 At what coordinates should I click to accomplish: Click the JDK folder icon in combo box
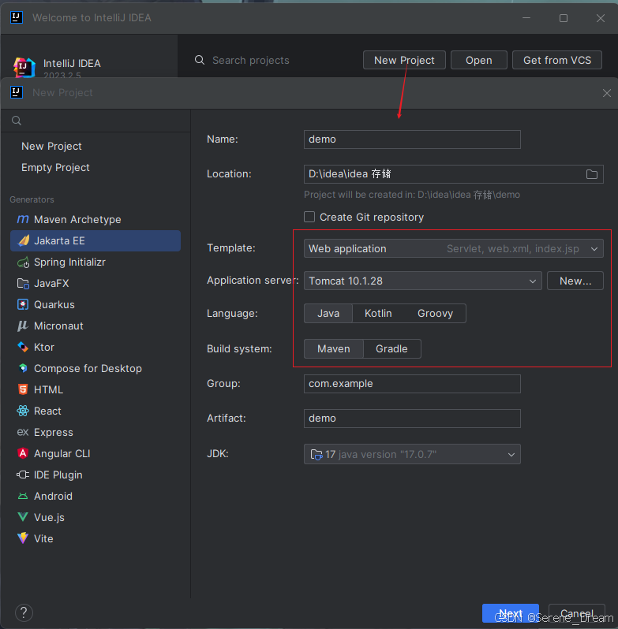(316, 455)
